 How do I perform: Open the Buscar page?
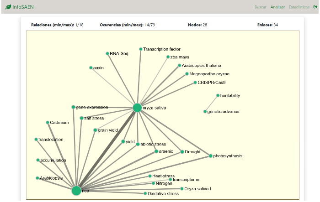point(260,7)
